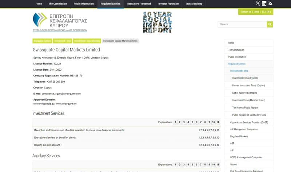Select the Trusts Registry menu item
Image resolution: width=291 pixels, height=172 pixels.
[x=194, y=4]
